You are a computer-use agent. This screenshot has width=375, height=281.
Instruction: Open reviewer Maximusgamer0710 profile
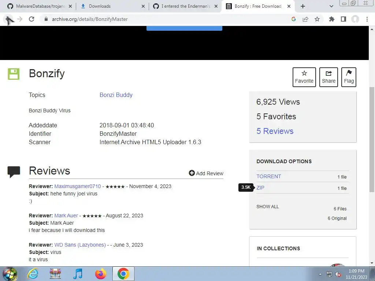(78, 186)
